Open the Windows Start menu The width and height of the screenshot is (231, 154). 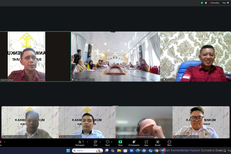68,151
